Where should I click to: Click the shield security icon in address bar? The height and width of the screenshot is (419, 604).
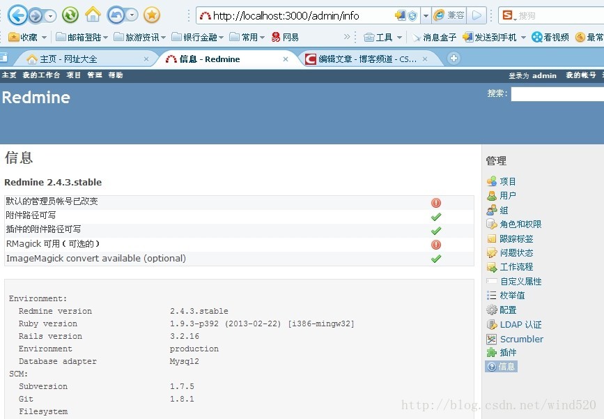point(412,16)
